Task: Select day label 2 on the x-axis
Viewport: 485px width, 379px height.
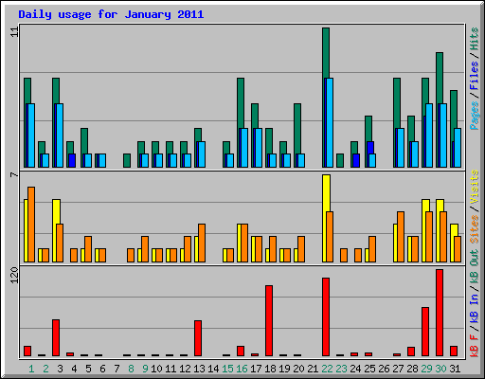Action: 45,369
